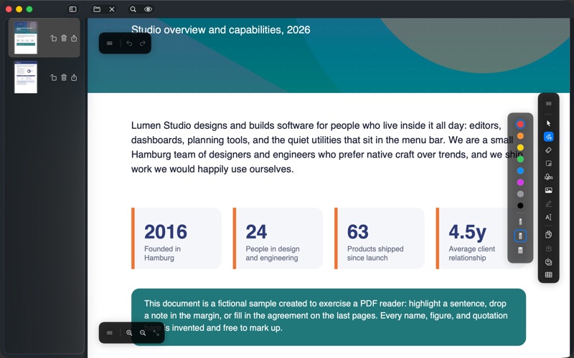Click the table grid icon

point(548,275)
